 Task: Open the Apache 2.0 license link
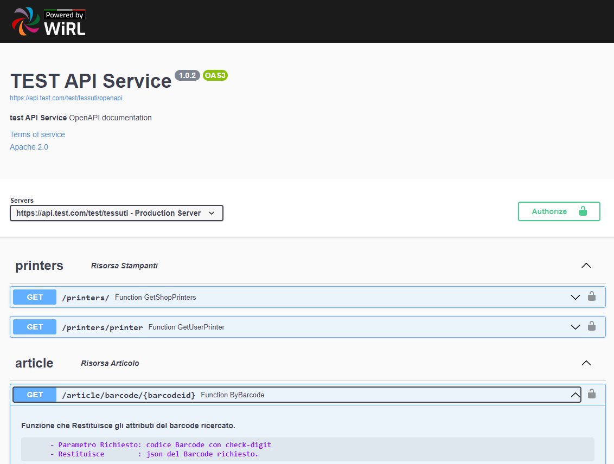[x=29, y=147]
